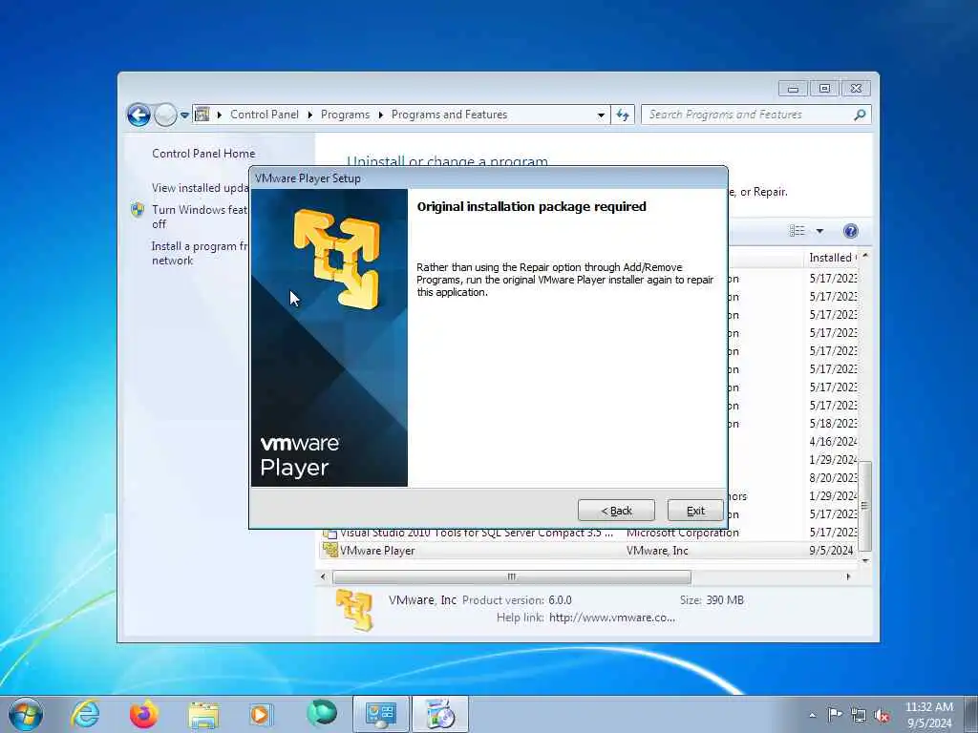
Task: Maximize the Programs and Features window
Action: [x=824, y=89]
